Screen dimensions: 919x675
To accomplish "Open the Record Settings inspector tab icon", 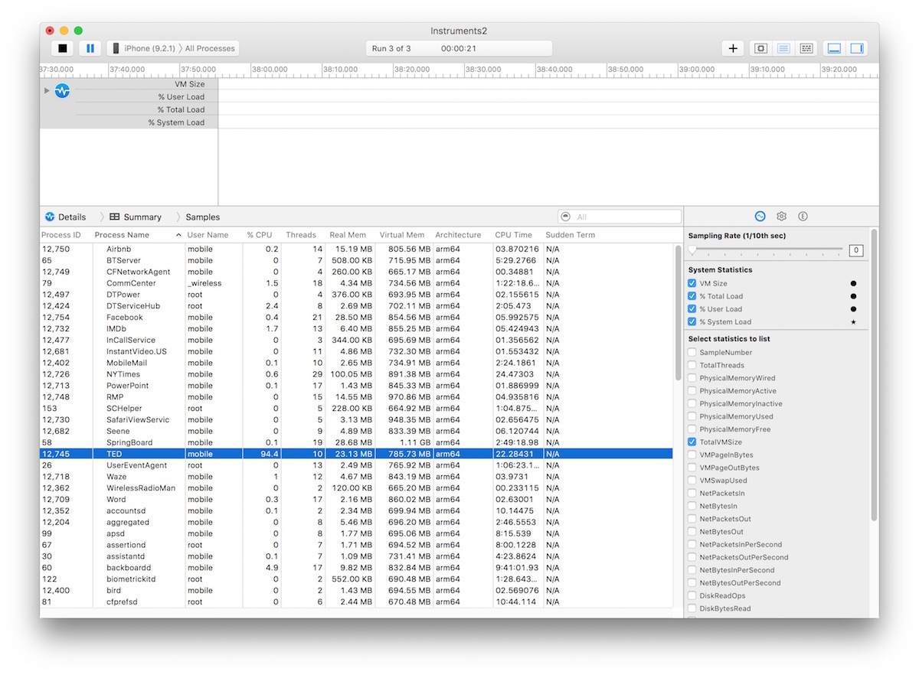I will 760,217.
